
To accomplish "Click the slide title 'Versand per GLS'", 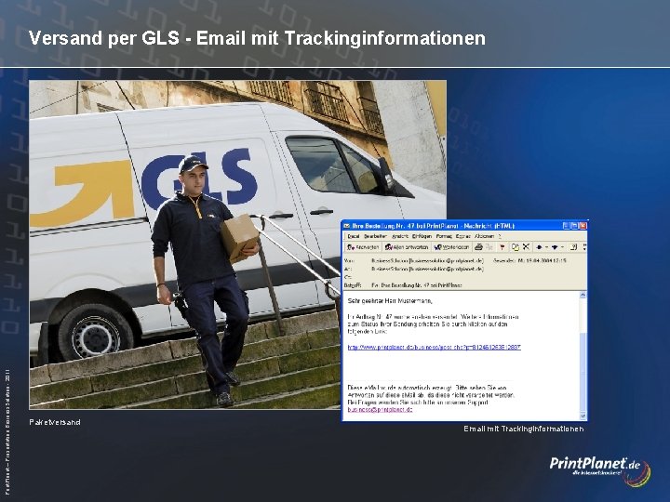I will [x=104, y=38].
